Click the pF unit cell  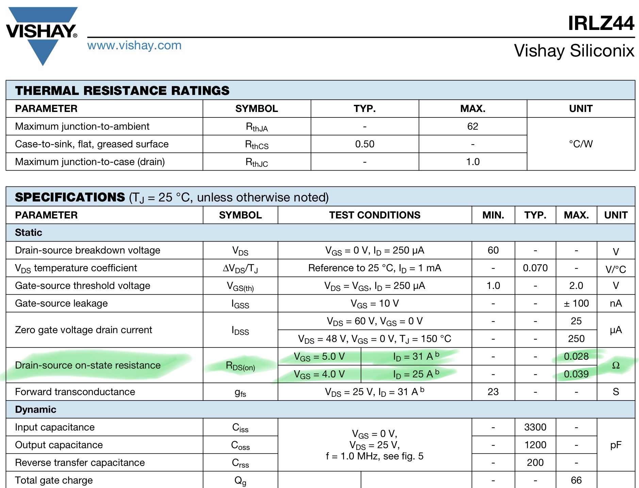tap(616, 445)
